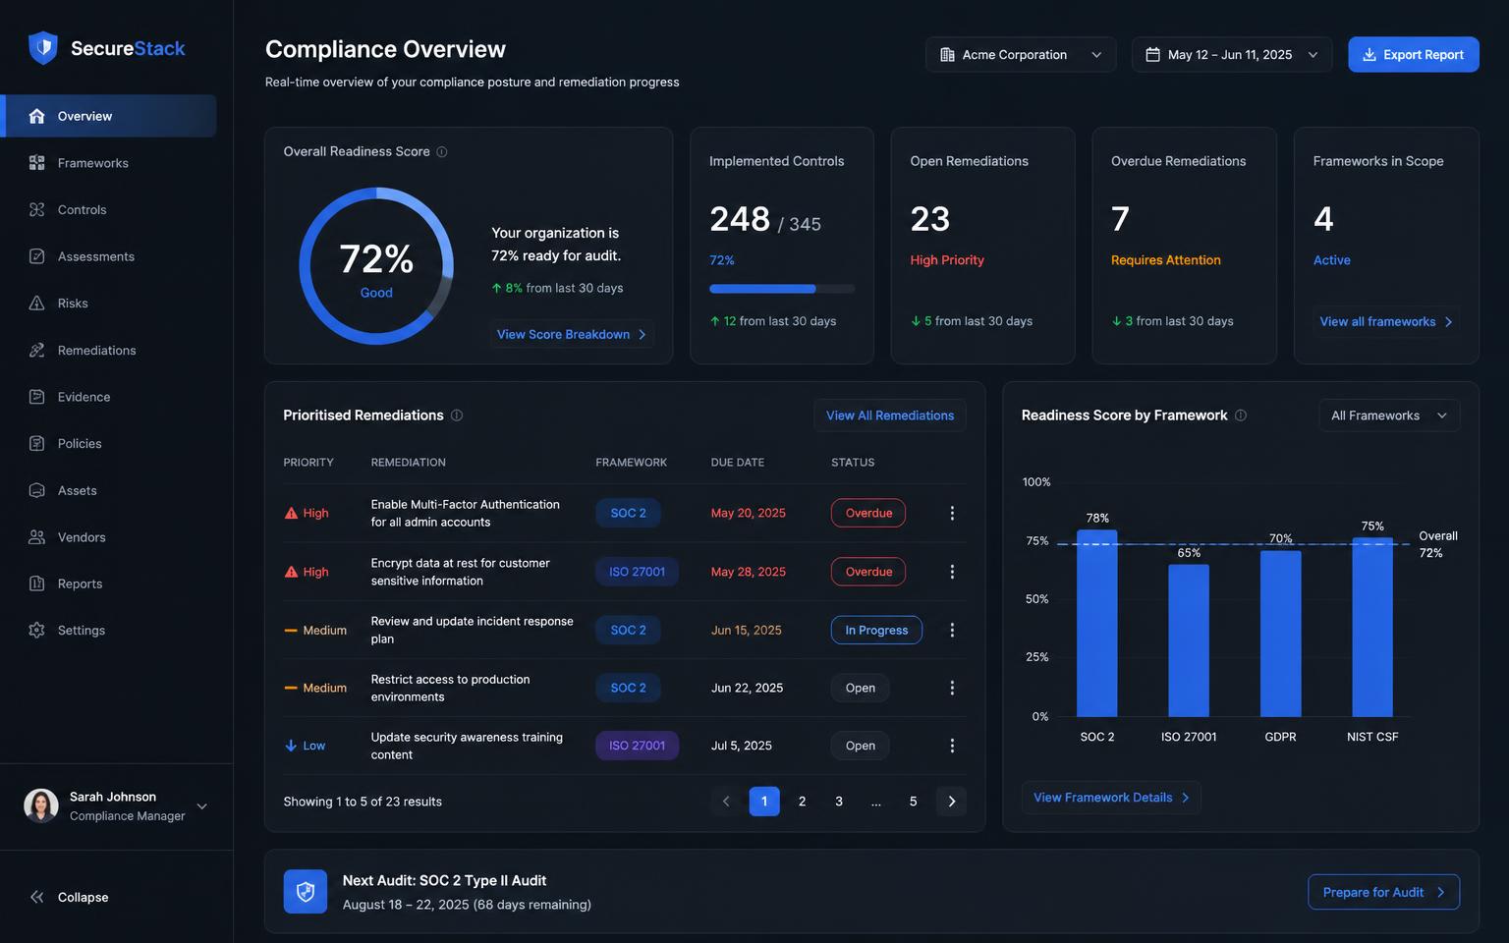Open the Frameworks section in sidebar
This screenshot has width=1509, height=943.
coord(108,163)
